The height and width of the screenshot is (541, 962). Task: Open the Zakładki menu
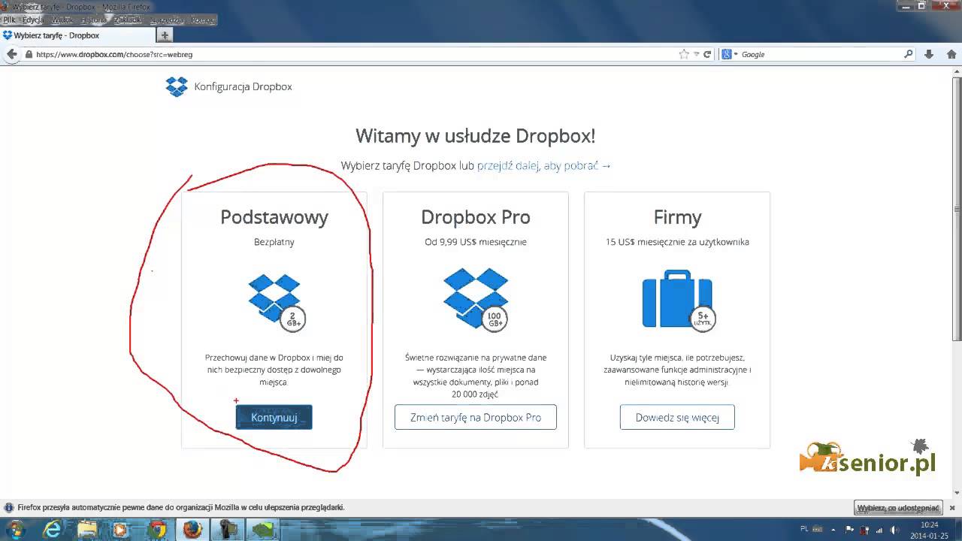pos(128,20)
